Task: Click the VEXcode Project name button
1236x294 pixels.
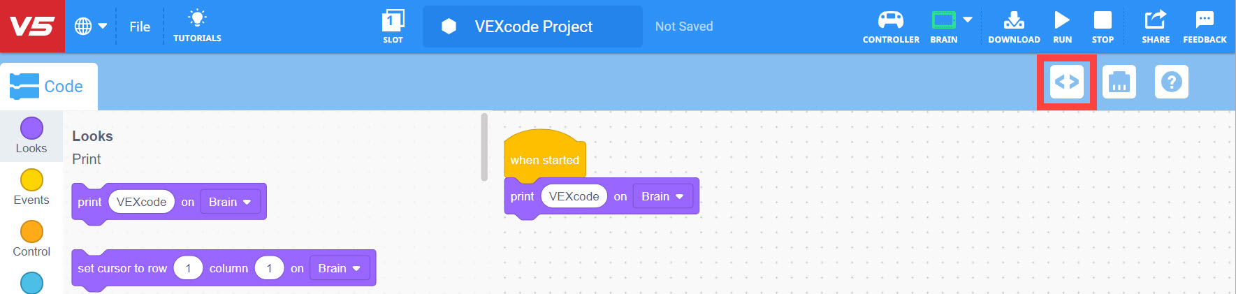Action: tap(532, 27)
